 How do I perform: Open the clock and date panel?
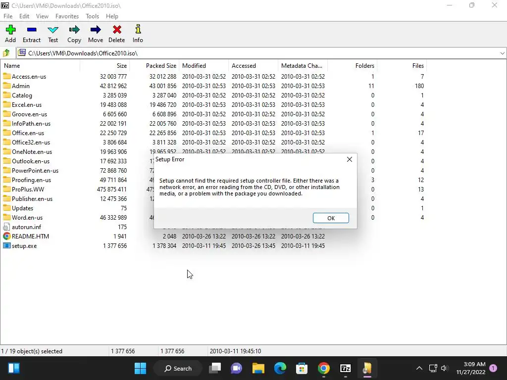click(x=471, y=368)
